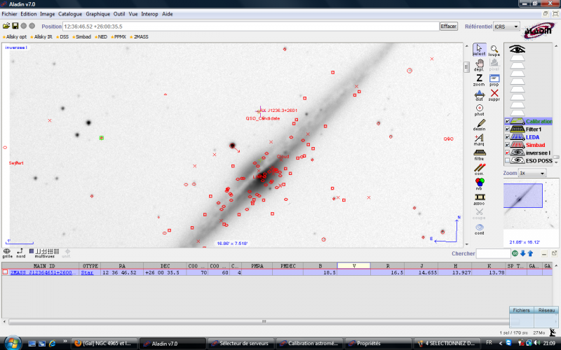The height and width of the screenshot is (350, 561).
Task: Open the 2MASS J12364651+2600 object link
Action: click(43, 272)
